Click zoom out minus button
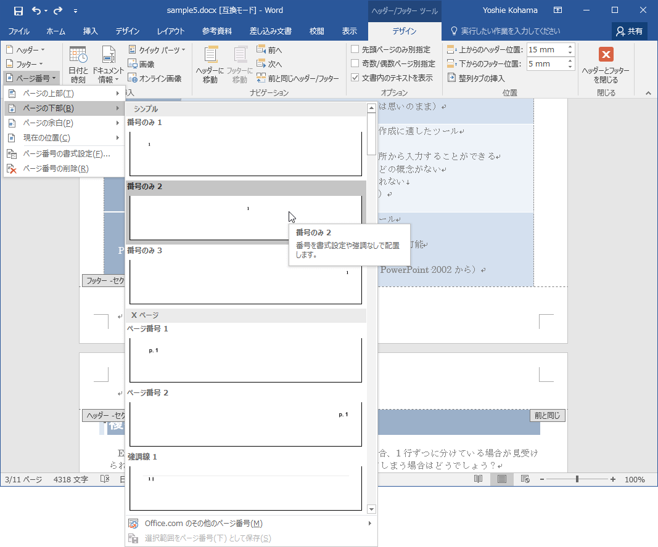This screenshot has width=658, height=547. point(542,479)
